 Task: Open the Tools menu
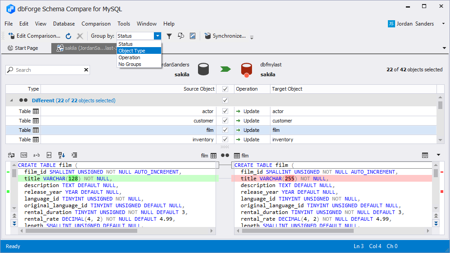click(x=124, y=24)
